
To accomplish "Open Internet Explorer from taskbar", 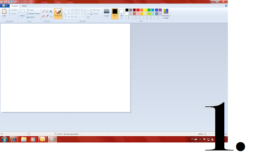I will 14,139.
